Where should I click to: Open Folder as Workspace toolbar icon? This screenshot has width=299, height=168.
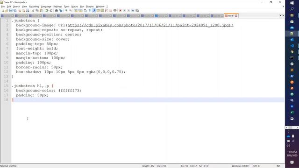pos(111,10)
